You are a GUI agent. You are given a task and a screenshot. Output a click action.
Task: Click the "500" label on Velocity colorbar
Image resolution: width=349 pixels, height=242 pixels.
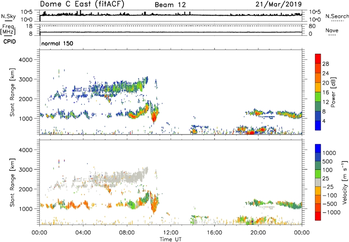(x=328, y=161)
